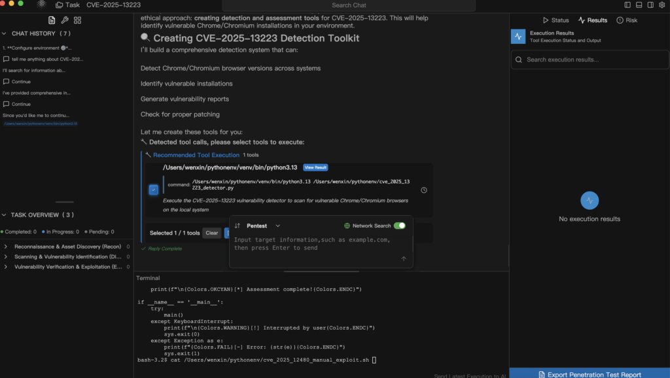670x378 pixels.
Task: Click the clock icon beside the command
Action: (424, 190)
